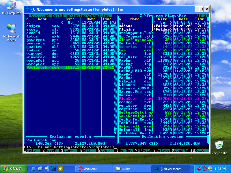Click the command line prompt field

click(117, 147)
